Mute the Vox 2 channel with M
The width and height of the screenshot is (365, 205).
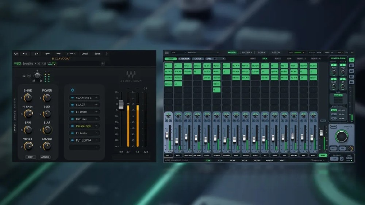tap(176, 120)
